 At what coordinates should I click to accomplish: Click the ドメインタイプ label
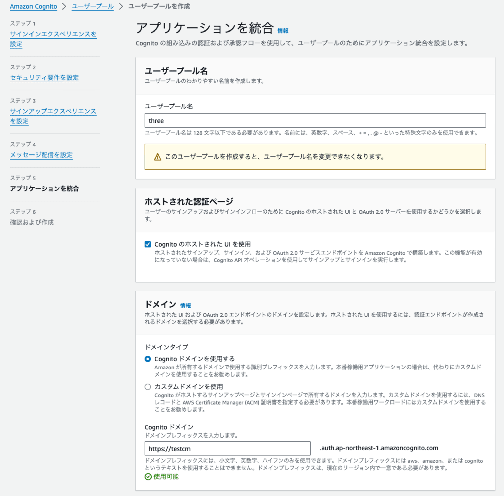(x=166, y=347)
